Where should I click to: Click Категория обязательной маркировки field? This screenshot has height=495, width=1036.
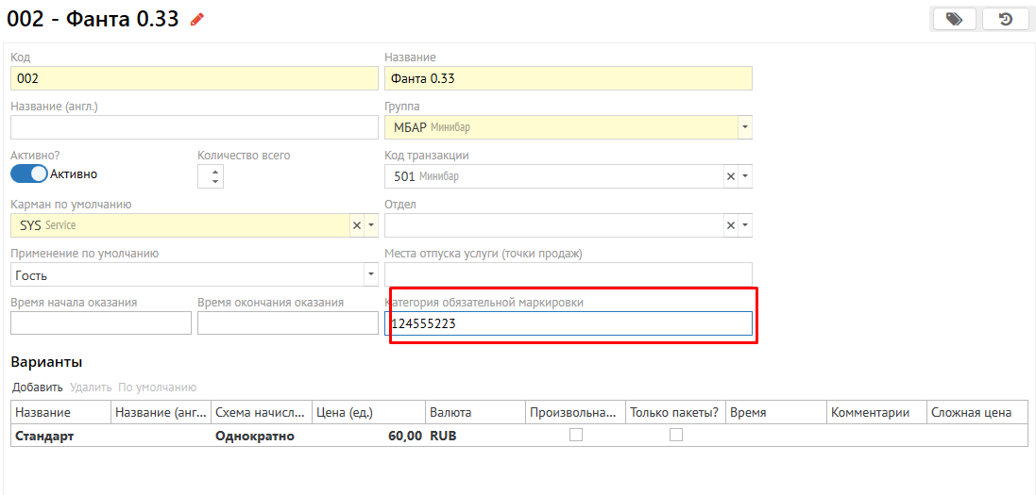[x=569, y=323]
